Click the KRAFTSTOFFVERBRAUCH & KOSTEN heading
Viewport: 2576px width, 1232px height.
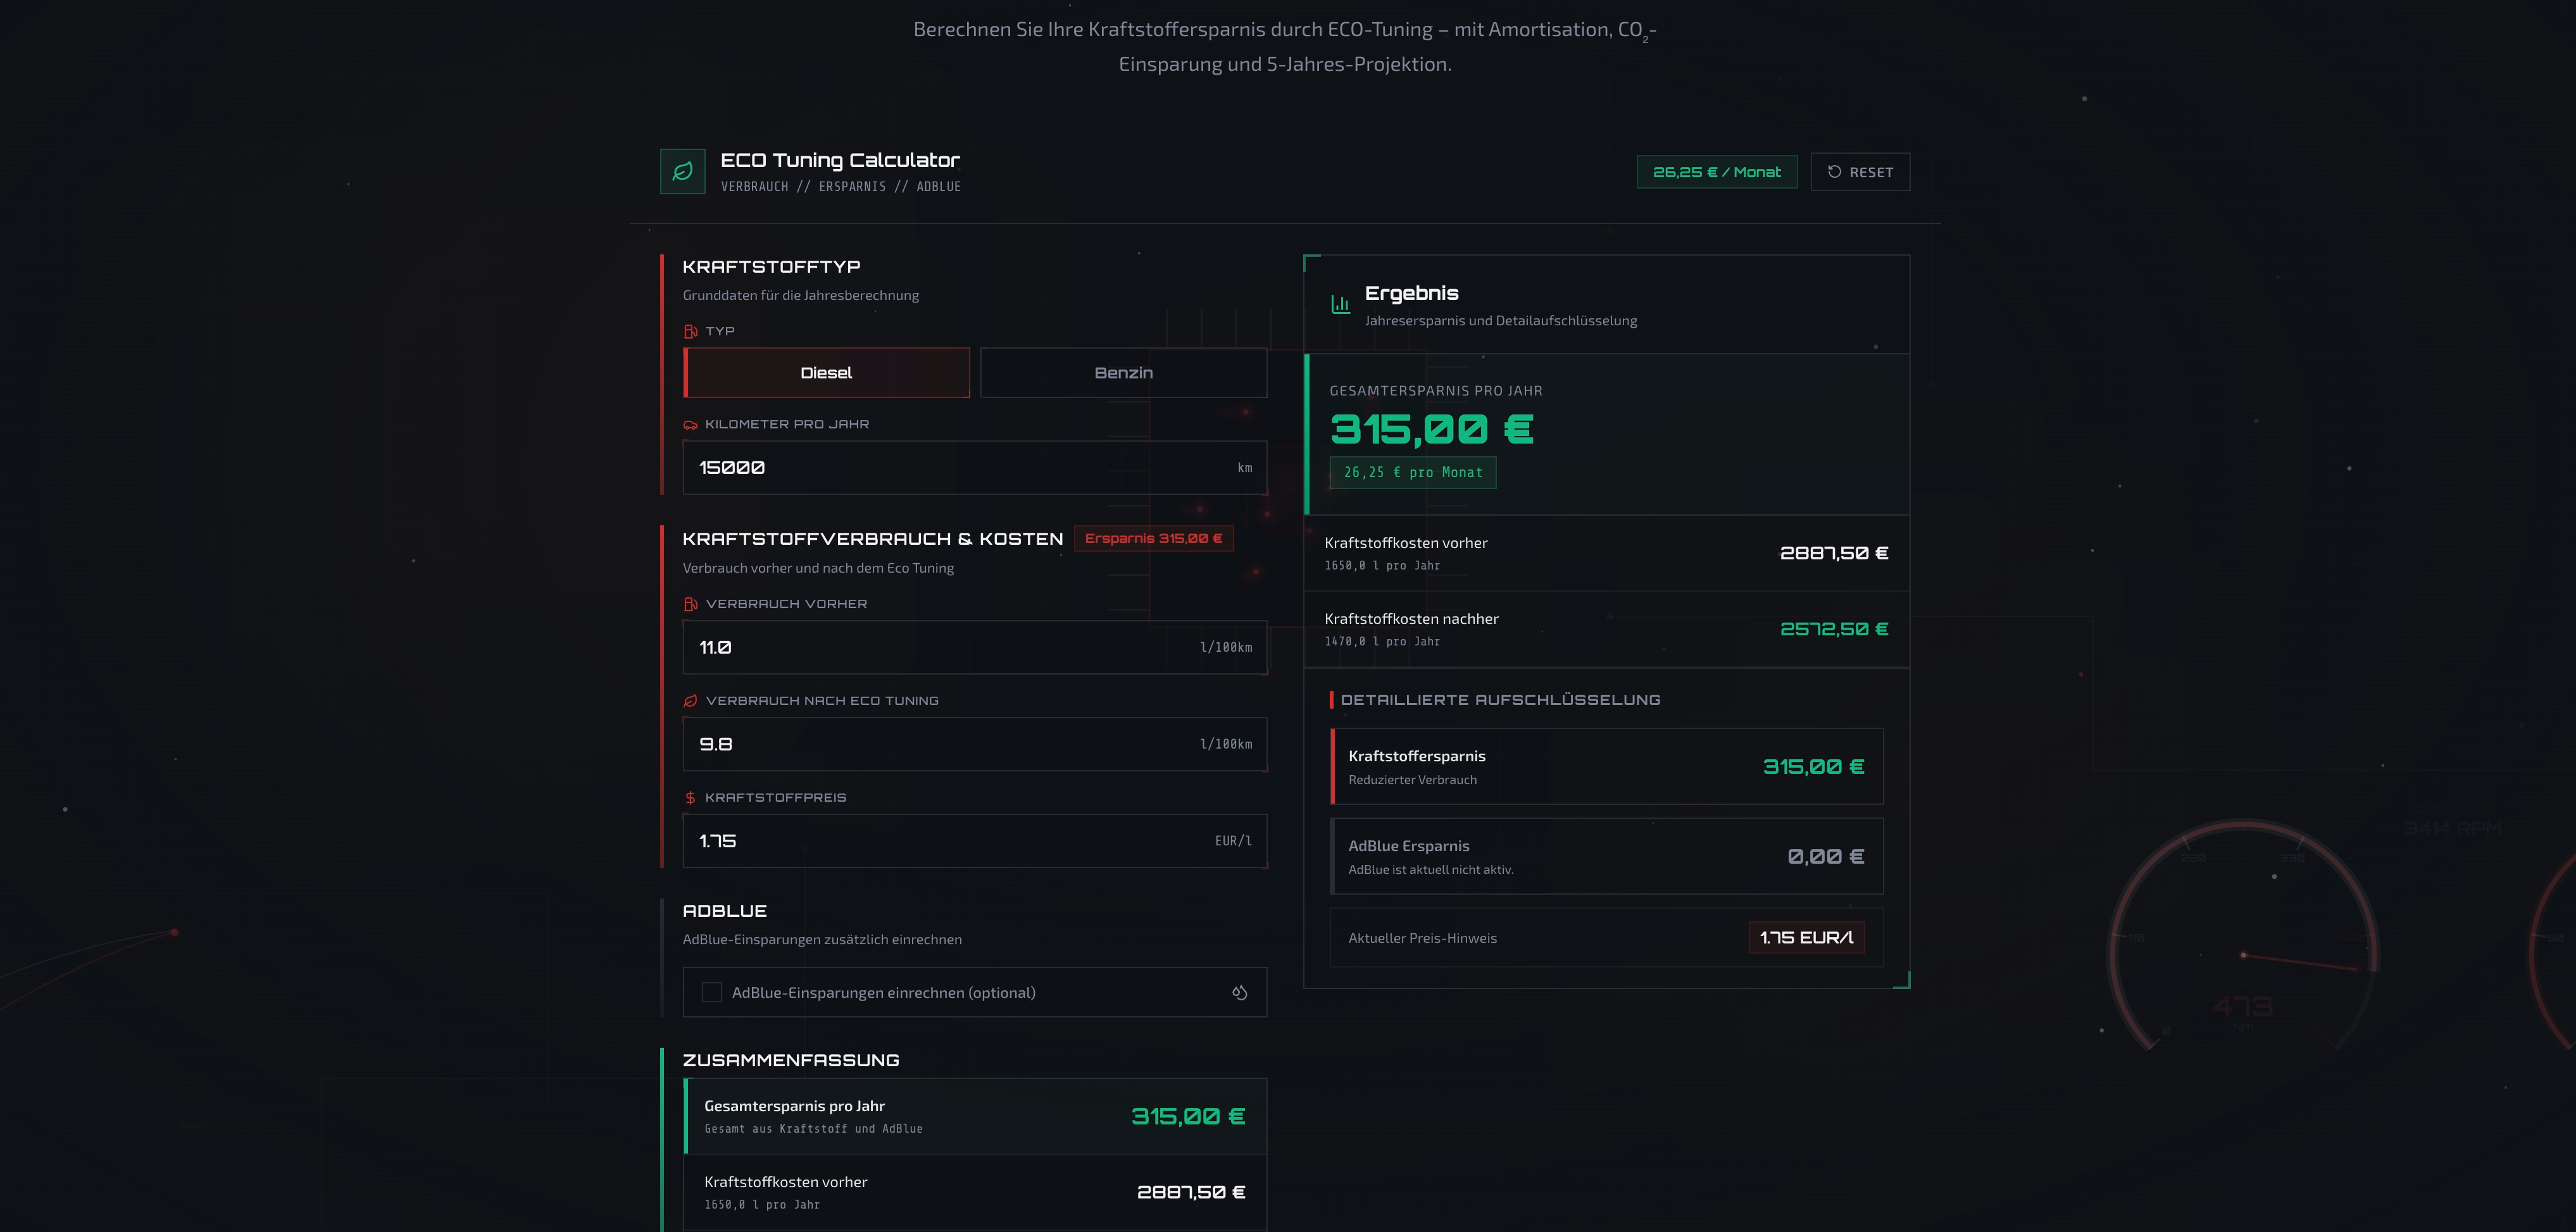(872, 539)
